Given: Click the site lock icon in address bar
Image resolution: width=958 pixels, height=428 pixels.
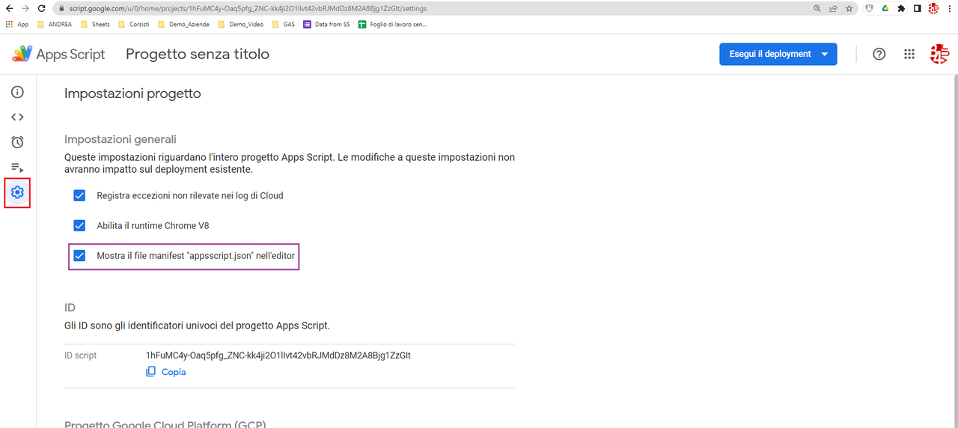Looking at the screenshot, I should pos(63,9).
